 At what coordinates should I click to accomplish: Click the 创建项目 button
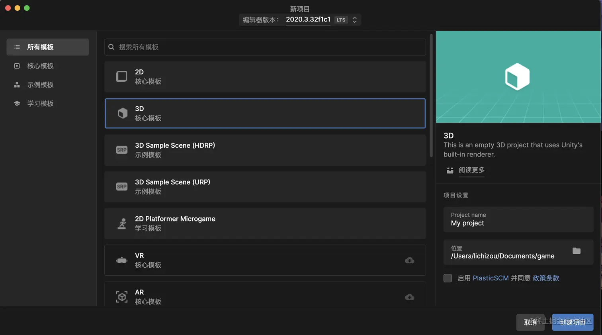click(x=573, y=322)
